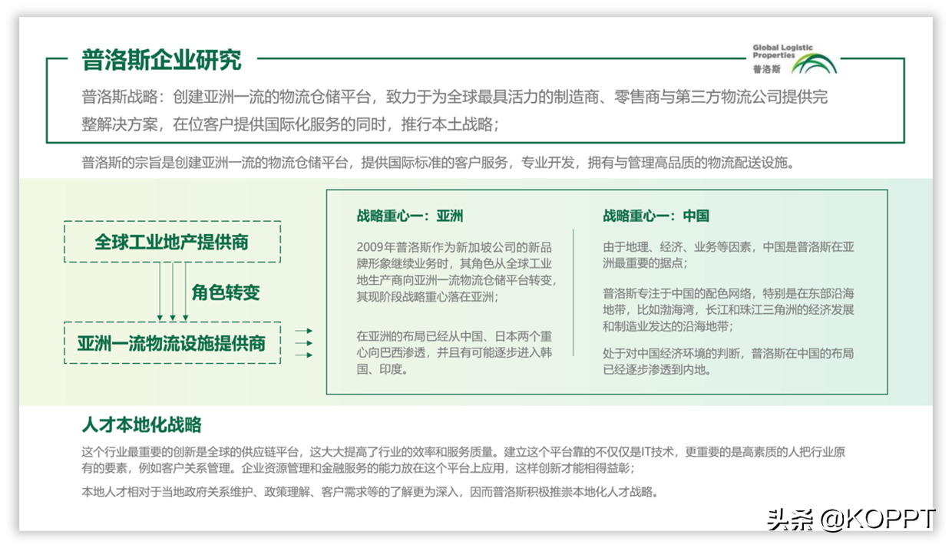Click the line starting 整解决方案，在位客户提供
The image size is (952, 548).
(x=291, y=124)
